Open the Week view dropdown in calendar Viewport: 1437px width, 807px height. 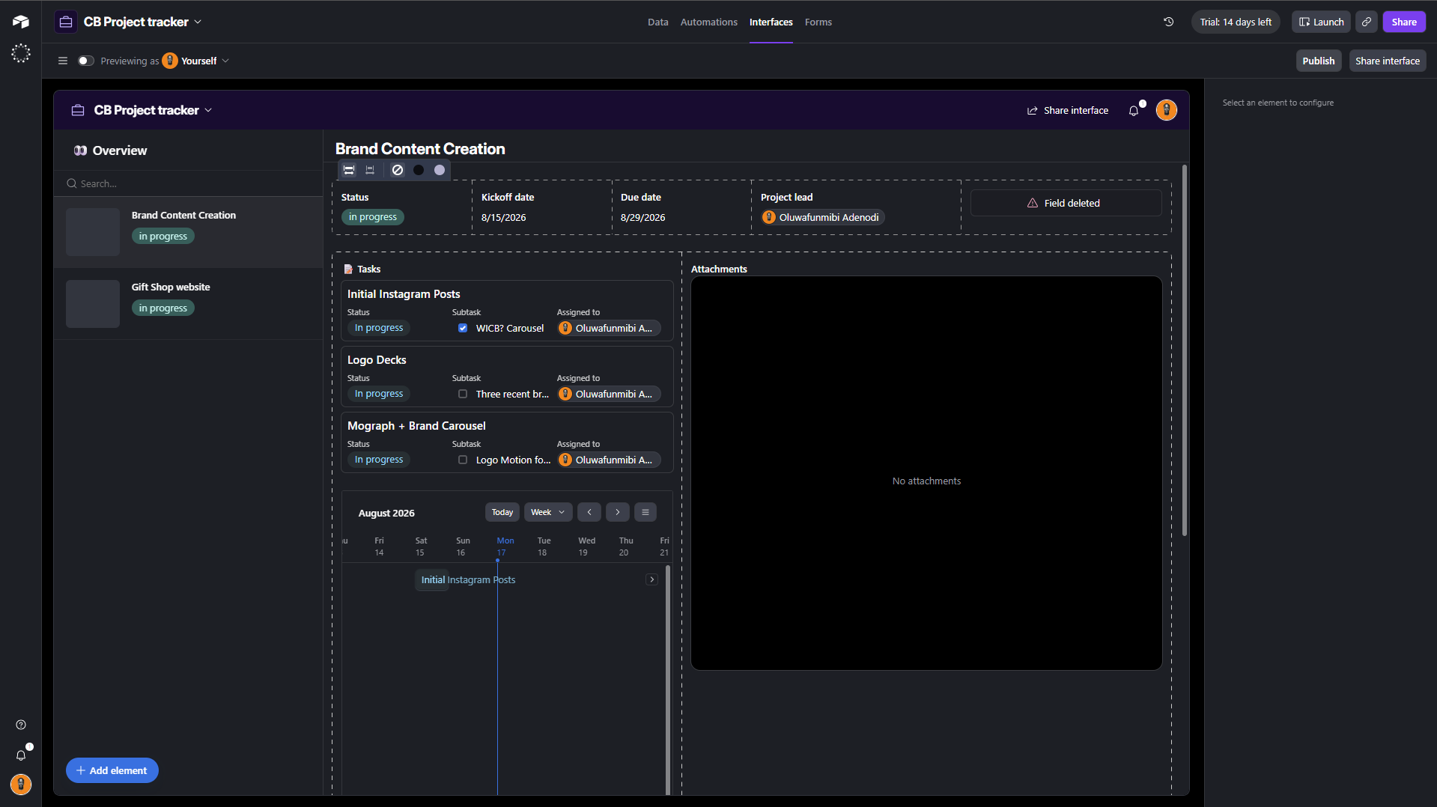(x=548, y=512)
